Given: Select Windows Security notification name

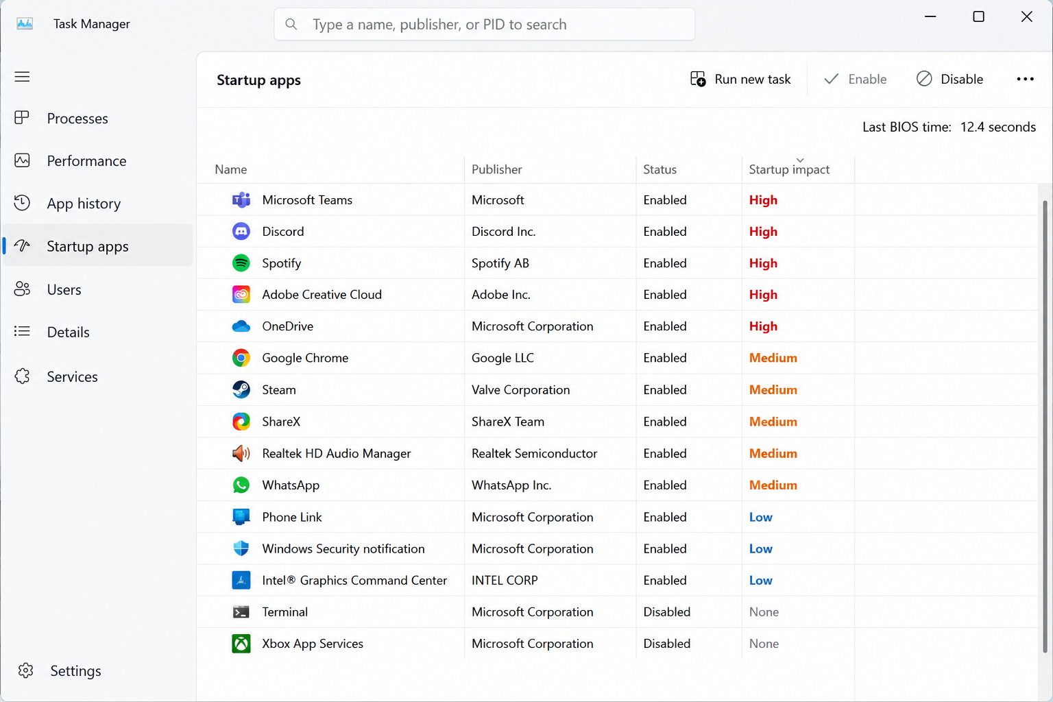Looking at the screenshot, I should point(343,548).
